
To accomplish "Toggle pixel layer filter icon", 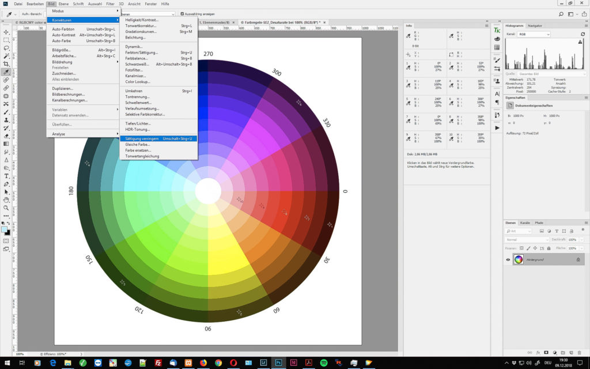I will tap(542, 231).
